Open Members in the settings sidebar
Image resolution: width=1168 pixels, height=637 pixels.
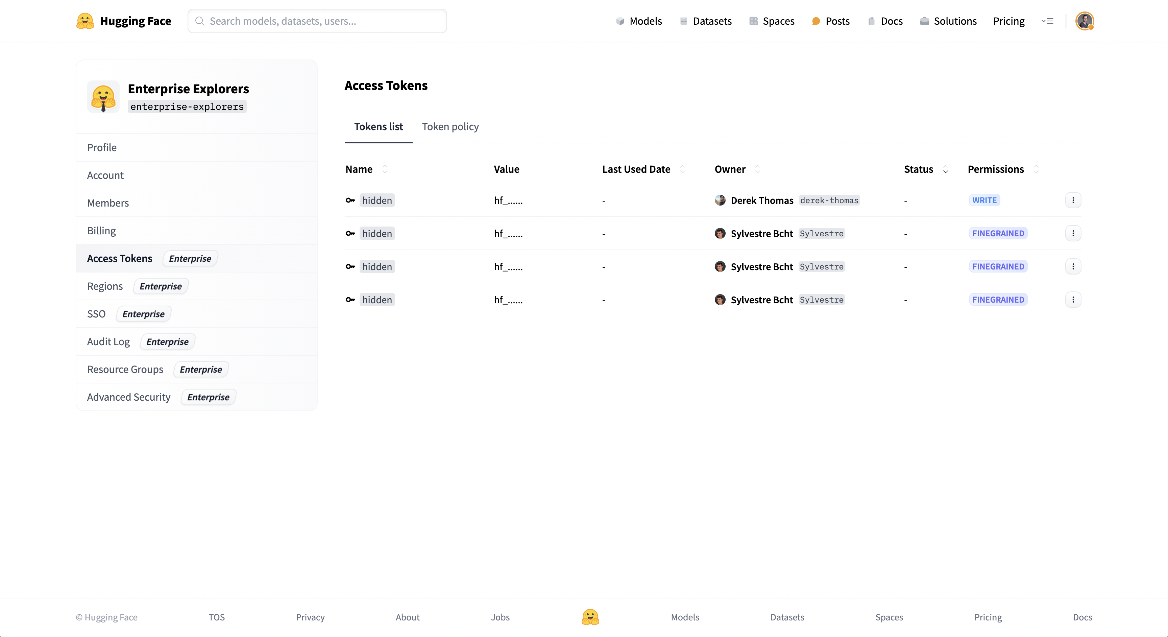pos(108,203)
